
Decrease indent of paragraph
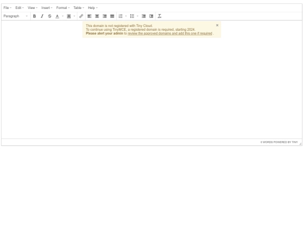[144, 16]
